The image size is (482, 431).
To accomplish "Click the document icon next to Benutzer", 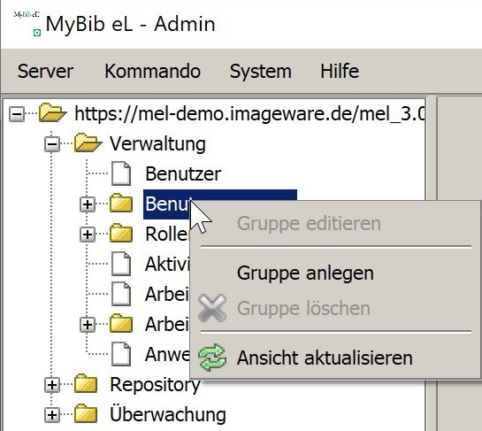I will (121, 173).
